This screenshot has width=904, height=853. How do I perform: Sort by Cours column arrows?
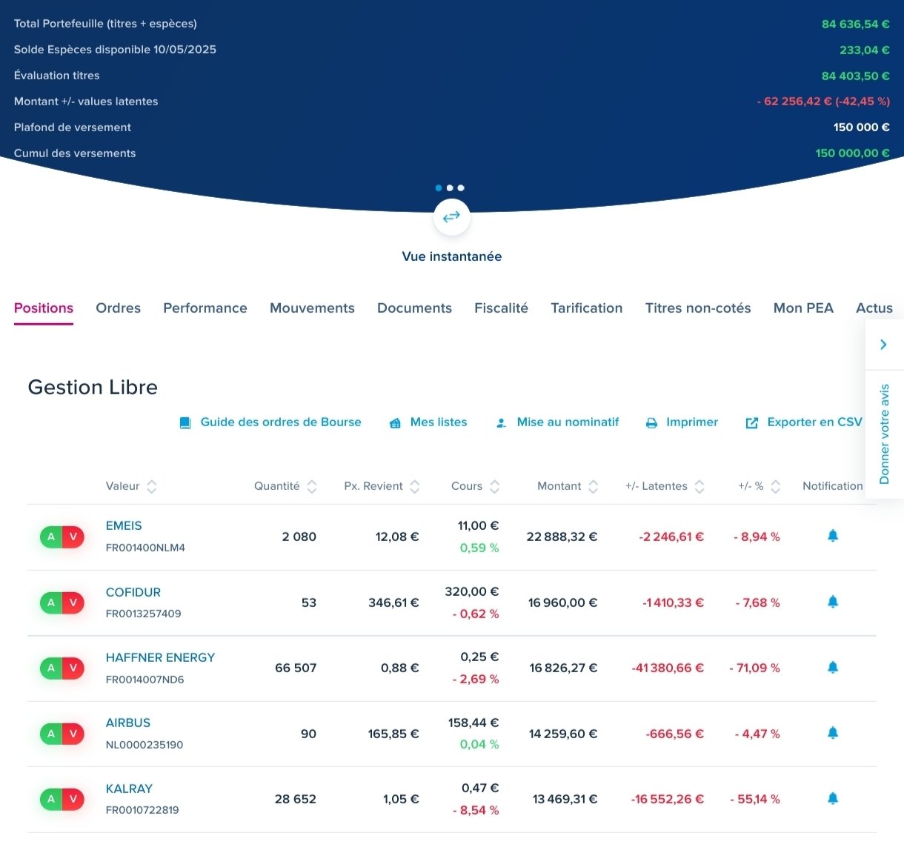[x=495, y=486]
